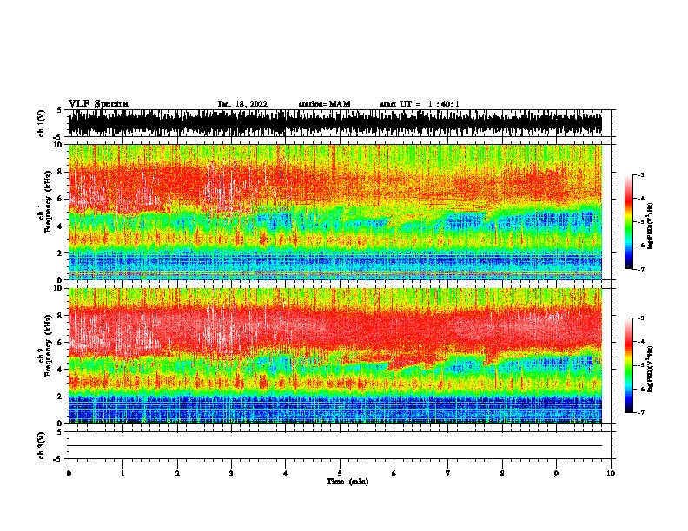This screenshot has height=531, width=688.
Task: Click the '5' voltage tick on ch.1(V) axis
Action: [60, 110]
